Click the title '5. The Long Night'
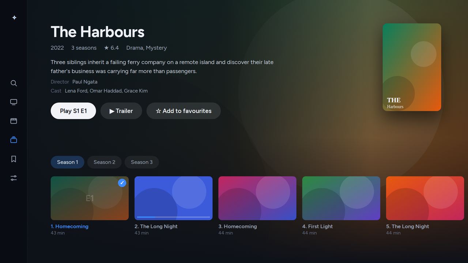The image size is (468, 263). pyautogui.click(x=408, y=226)
